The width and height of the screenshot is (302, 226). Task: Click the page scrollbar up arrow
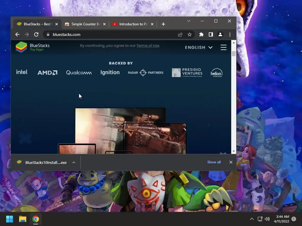[x=234, y=43]
